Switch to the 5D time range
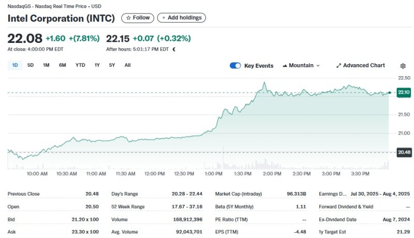 31,65
